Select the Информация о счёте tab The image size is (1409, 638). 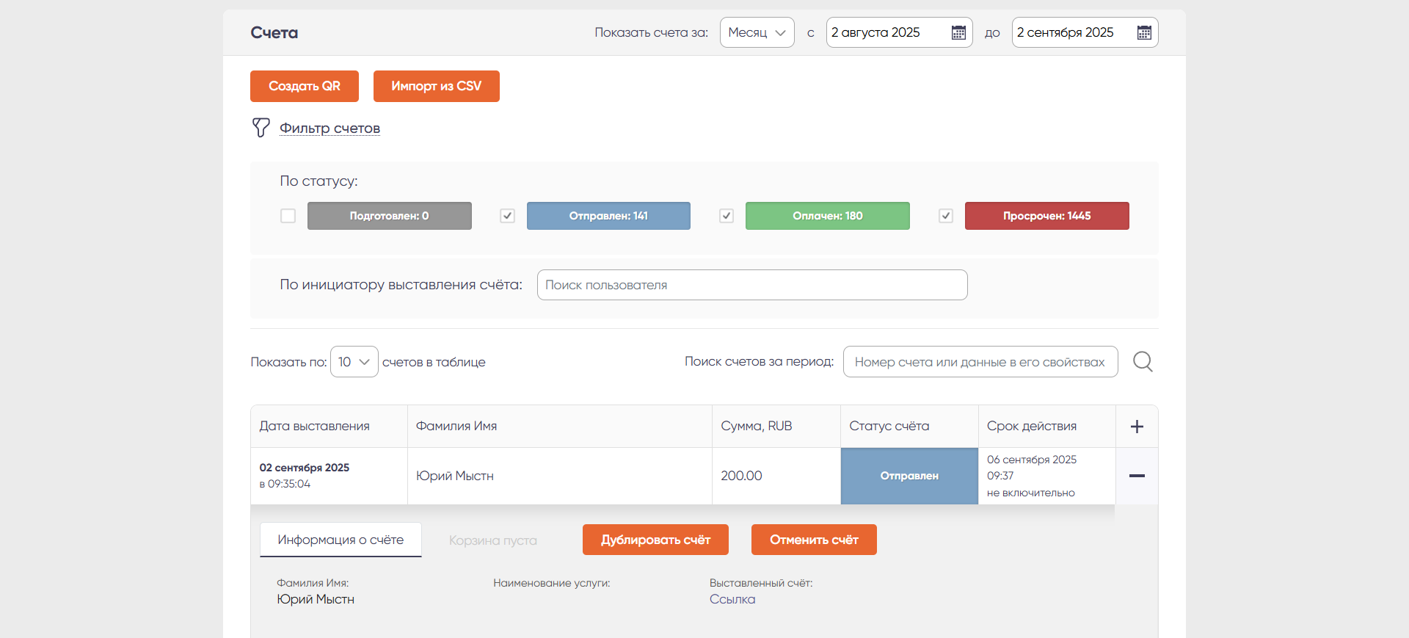click(x=341, y=540)
